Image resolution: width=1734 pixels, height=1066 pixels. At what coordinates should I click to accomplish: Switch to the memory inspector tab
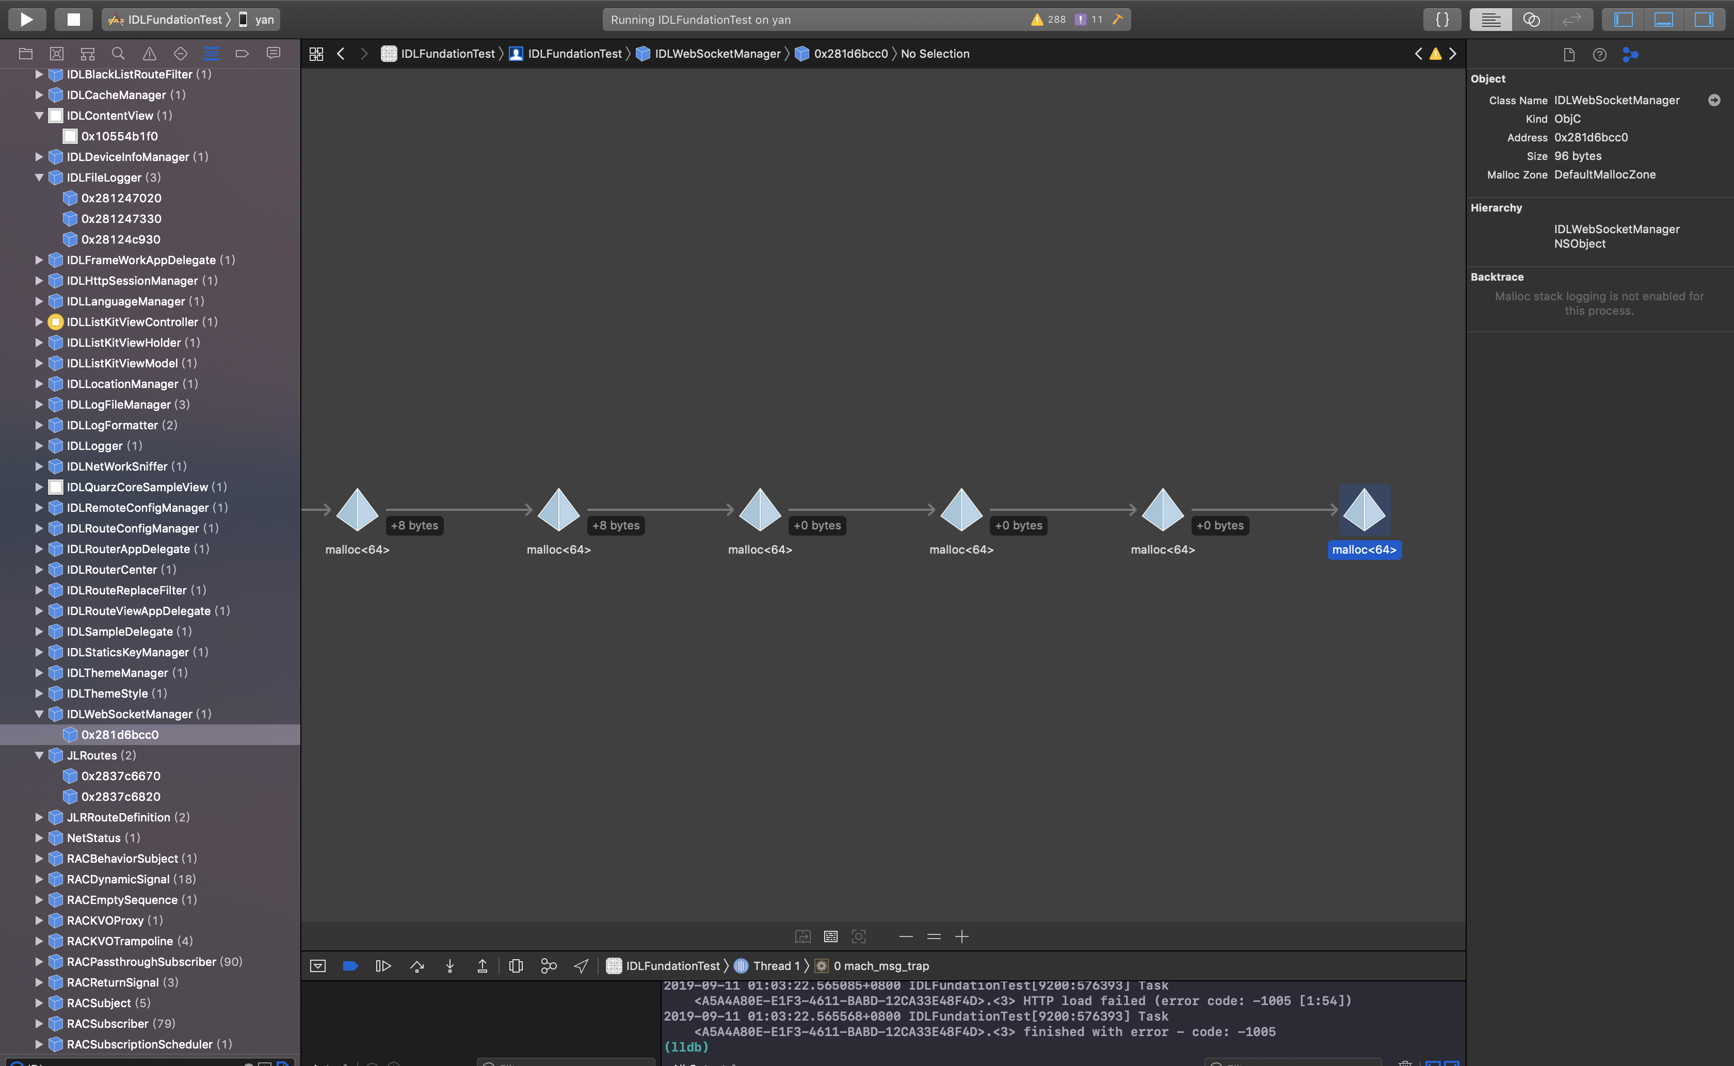click(x=1630, y=54)
